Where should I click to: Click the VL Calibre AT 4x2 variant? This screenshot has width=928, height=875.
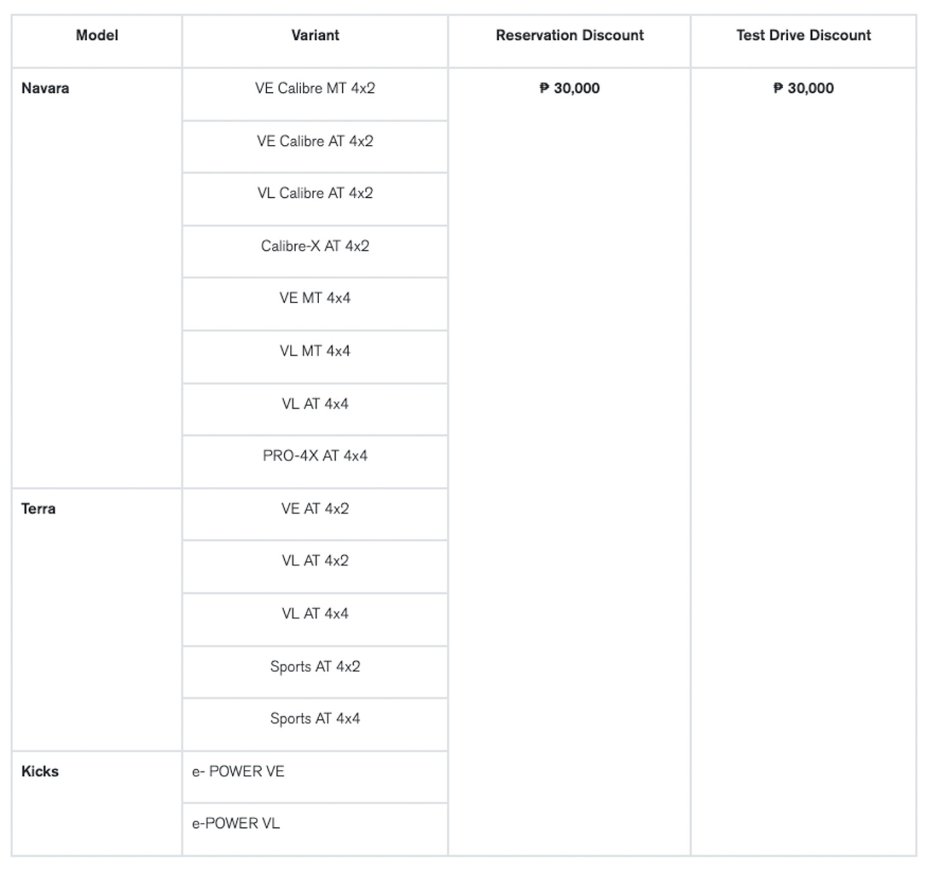[315, 194]
